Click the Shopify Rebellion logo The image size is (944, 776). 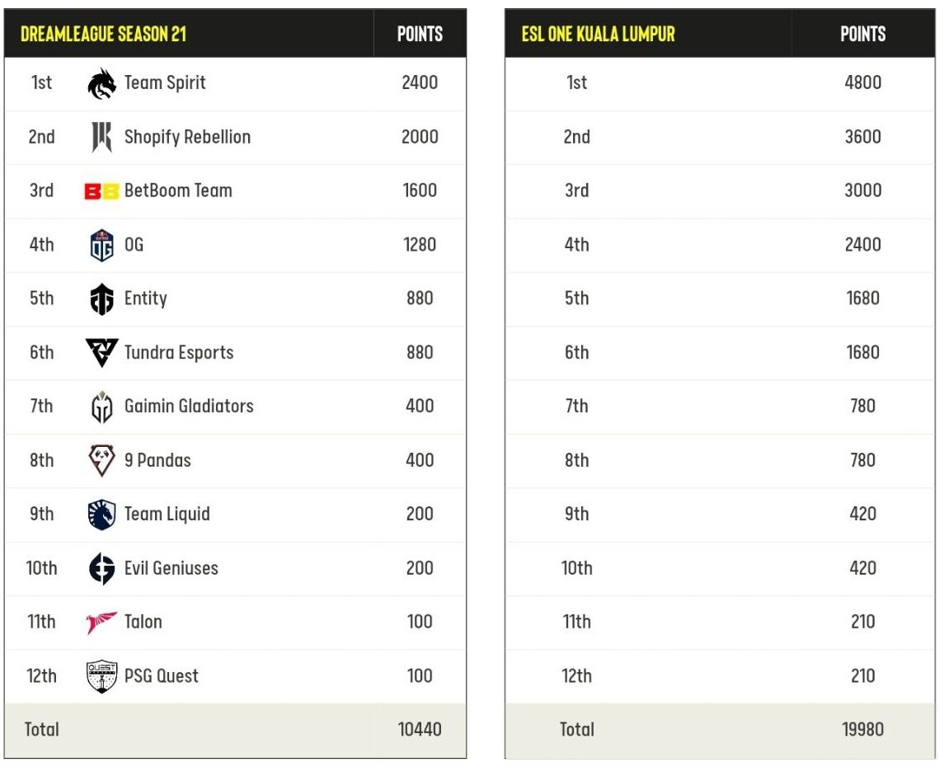(x=101, y=137)
